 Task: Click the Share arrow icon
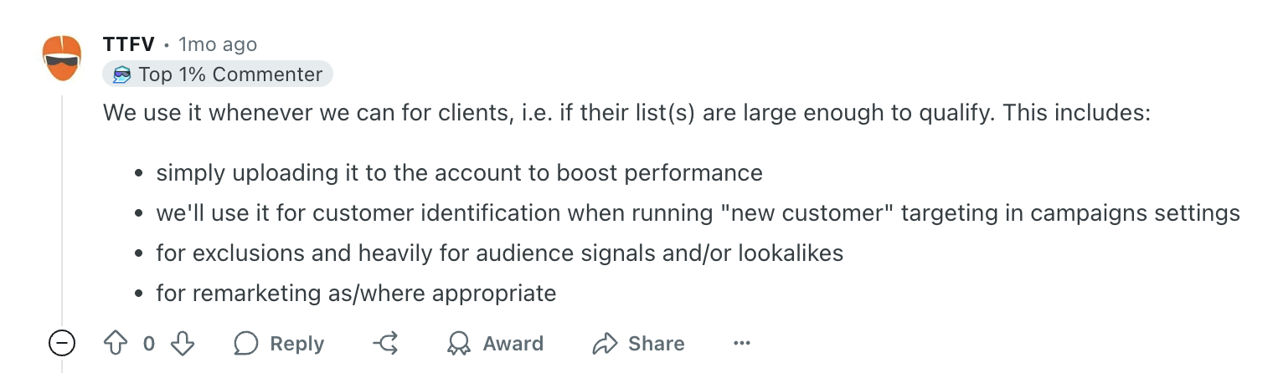pos(605,344)
